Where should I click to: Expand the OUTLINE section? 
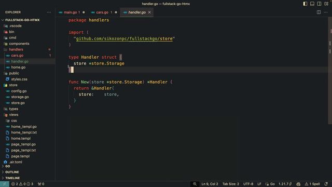tap(12, 172)
